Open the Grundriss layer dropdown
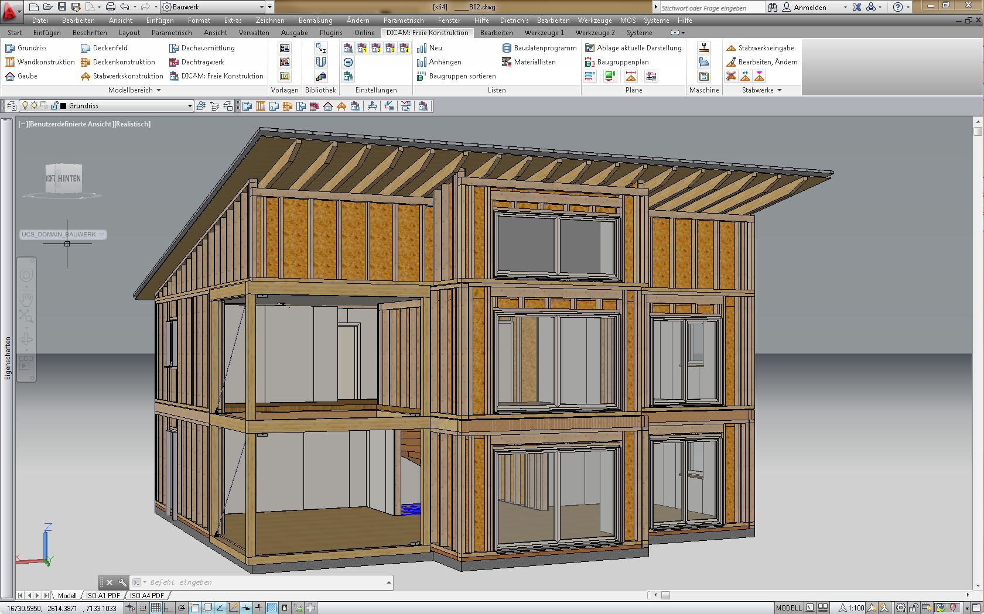 tap(190, 106)
